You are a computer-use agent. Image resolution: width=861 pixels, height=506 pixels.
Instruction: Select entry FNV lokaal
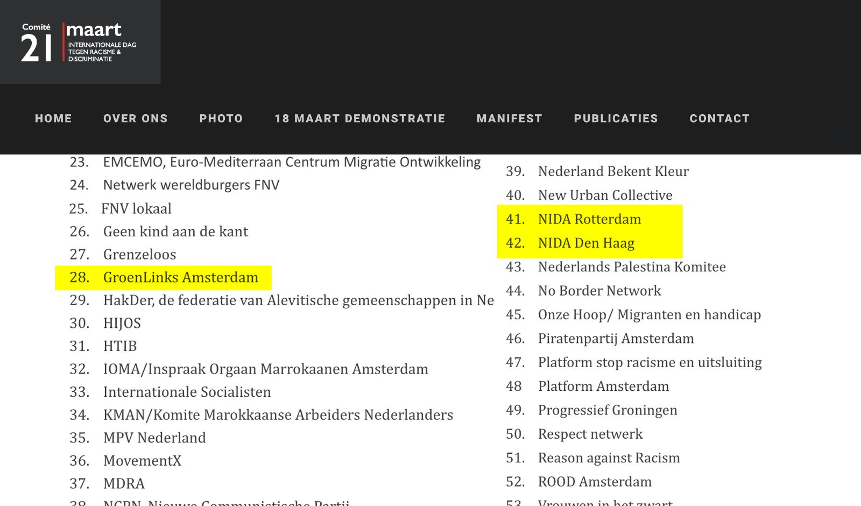(x=121, y=208)
